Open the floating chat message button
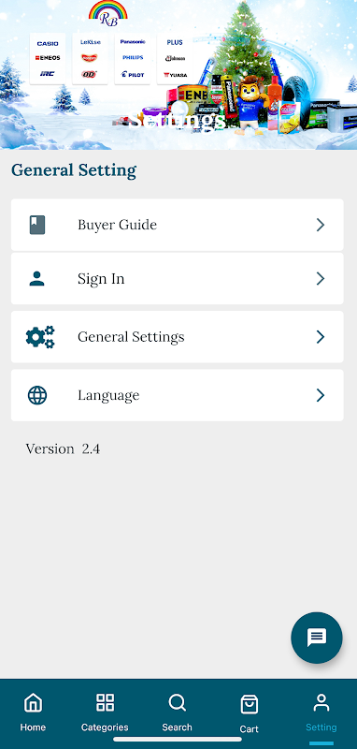The height and width of the screenshot is (749, 357). 317,638
